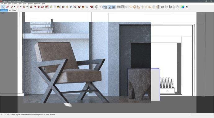Toggle the highlighted viewport render mode button
Screen dimensions: 214x118
pyautogui.click(x=110, y=7)
